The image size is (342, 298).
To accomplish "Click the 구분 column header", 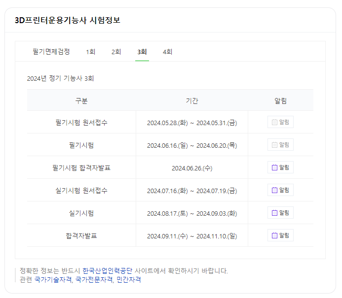I will [81, 101].
